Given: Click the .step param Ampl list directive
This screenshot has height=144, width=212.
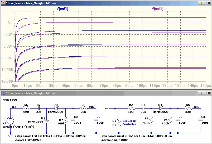Looking at the screenshot, I should [136, 136].
